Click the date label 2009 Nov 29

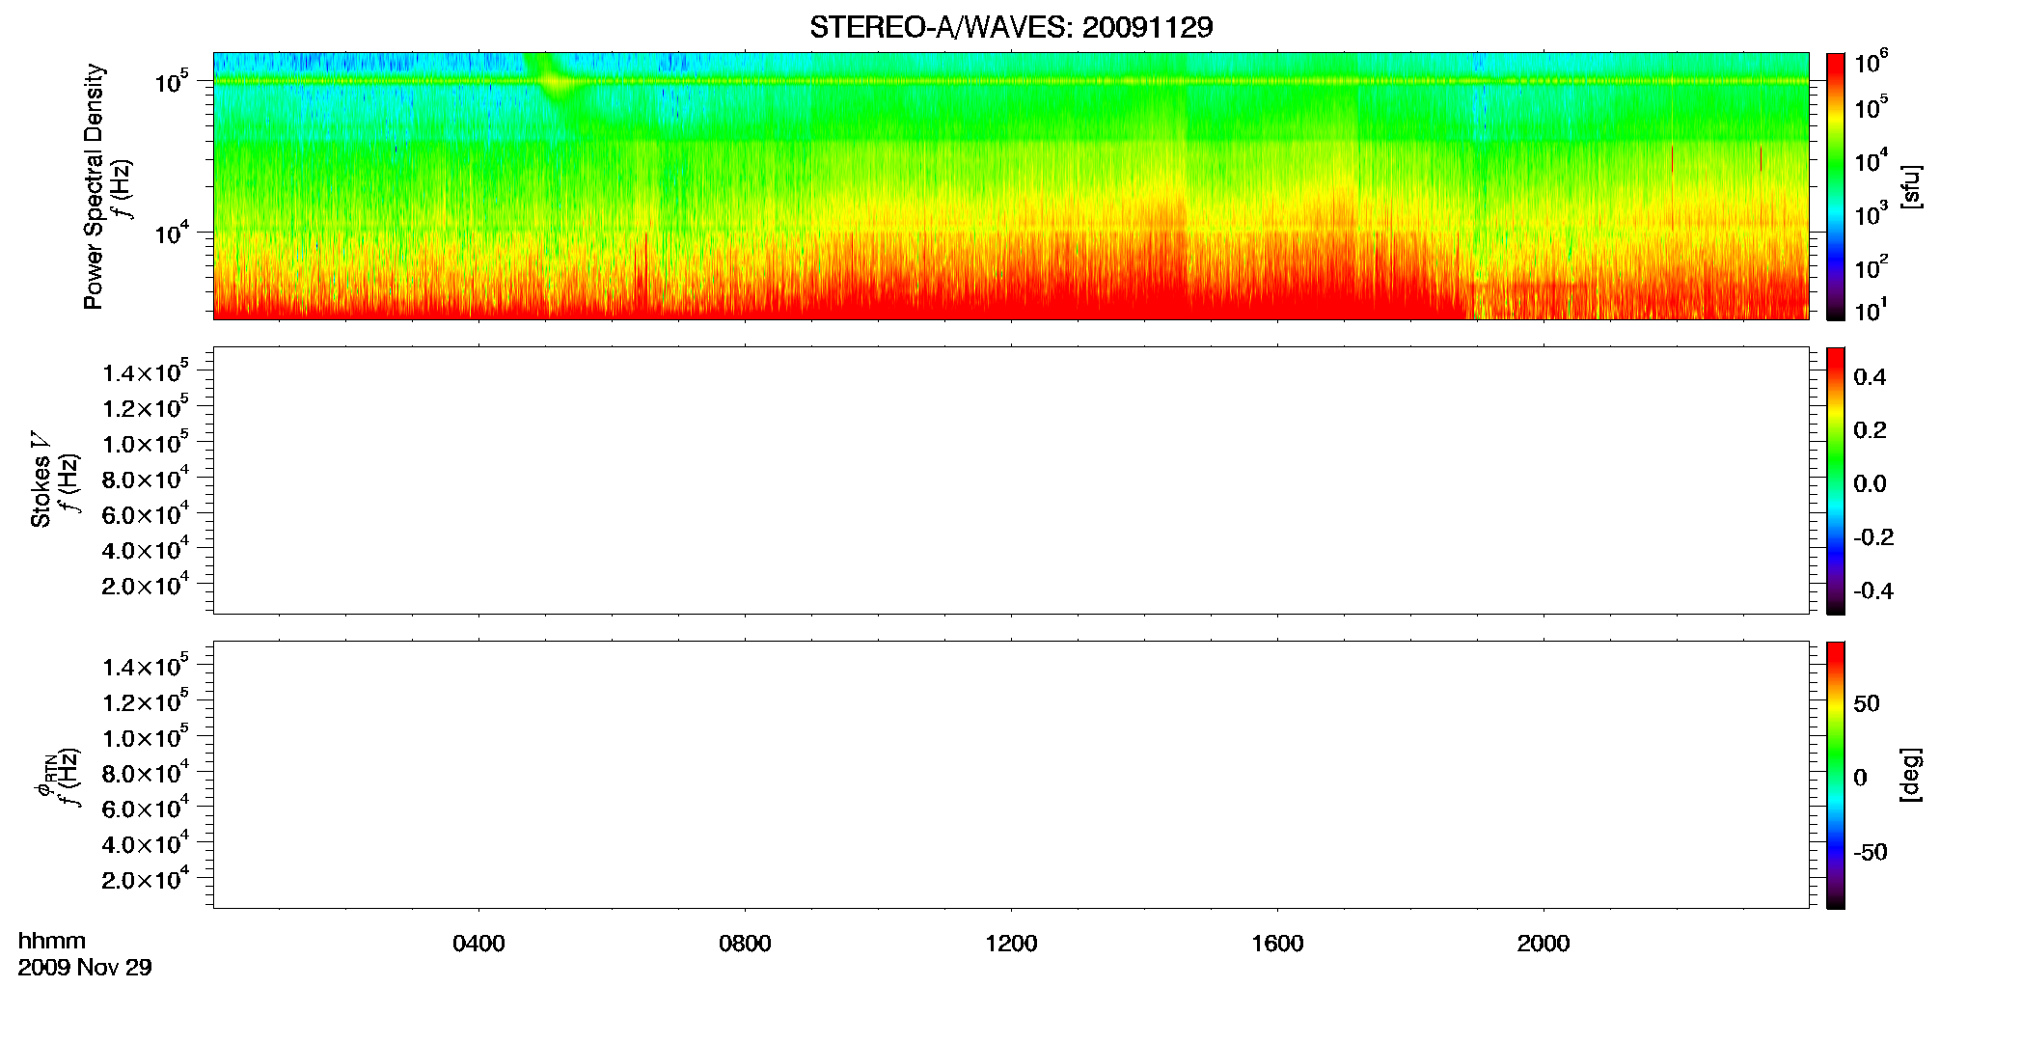point(85,967)
